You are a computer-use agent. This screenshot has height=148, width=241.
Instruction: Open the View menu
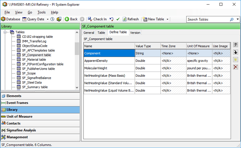point(19,12)
